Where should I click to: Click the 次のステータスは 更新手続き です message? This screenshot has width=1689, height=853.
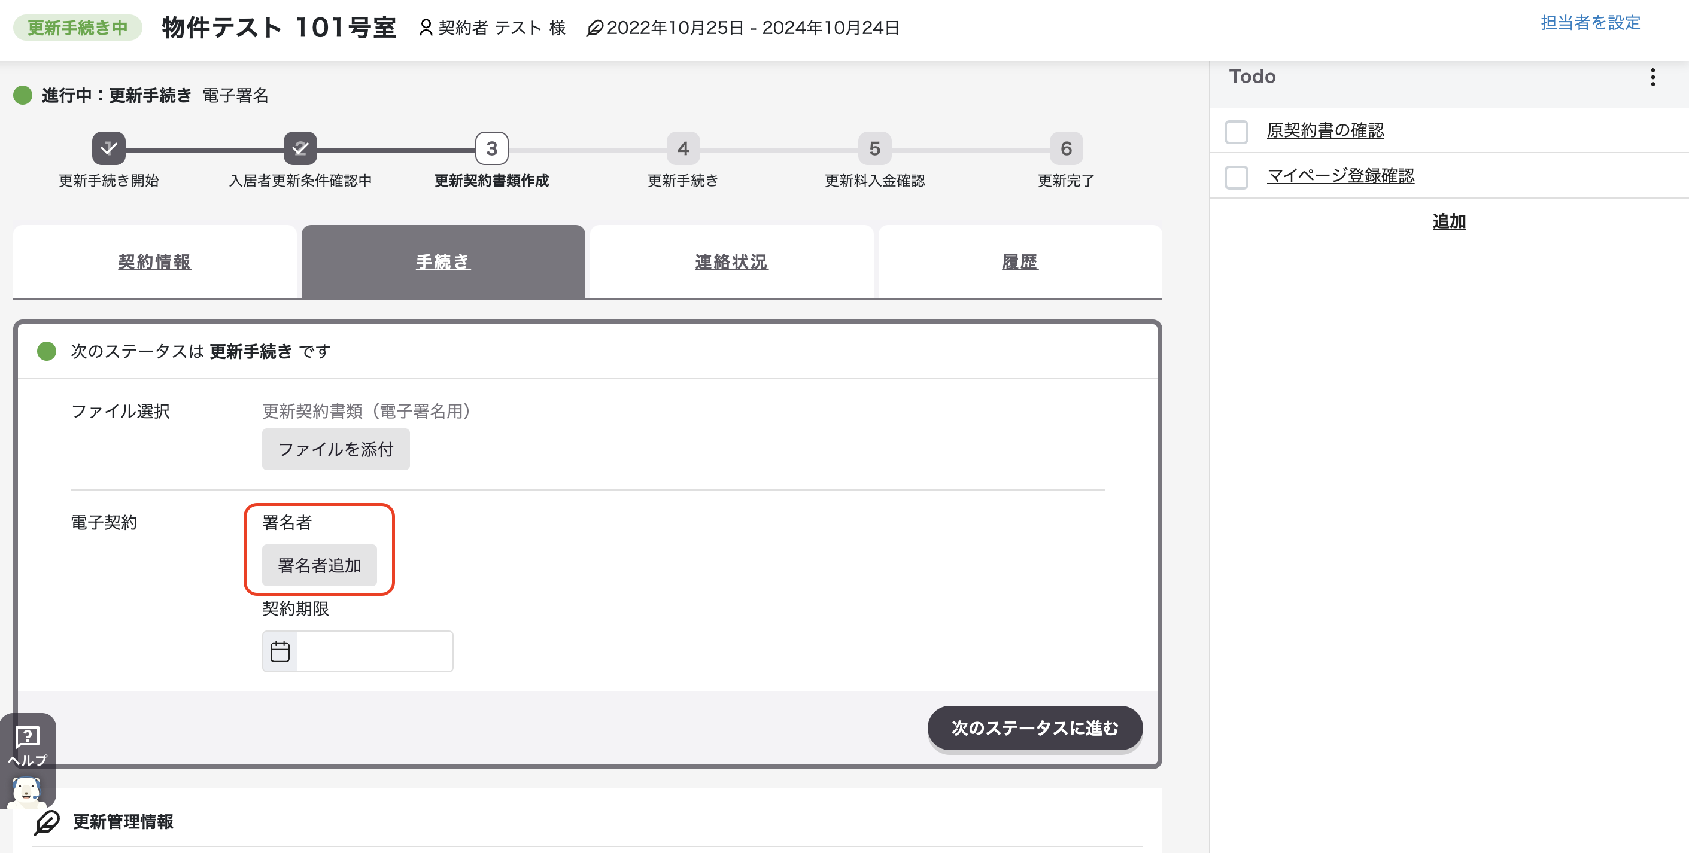(201, 351)
